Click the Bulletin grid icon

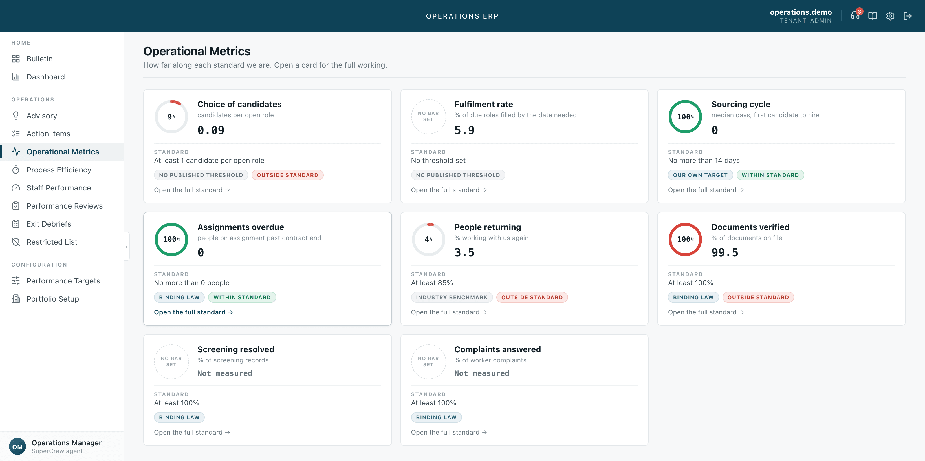[16, 59]
